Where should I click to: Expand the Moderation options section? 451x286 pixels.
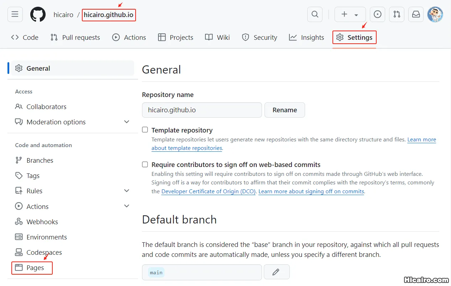[127, 122]
